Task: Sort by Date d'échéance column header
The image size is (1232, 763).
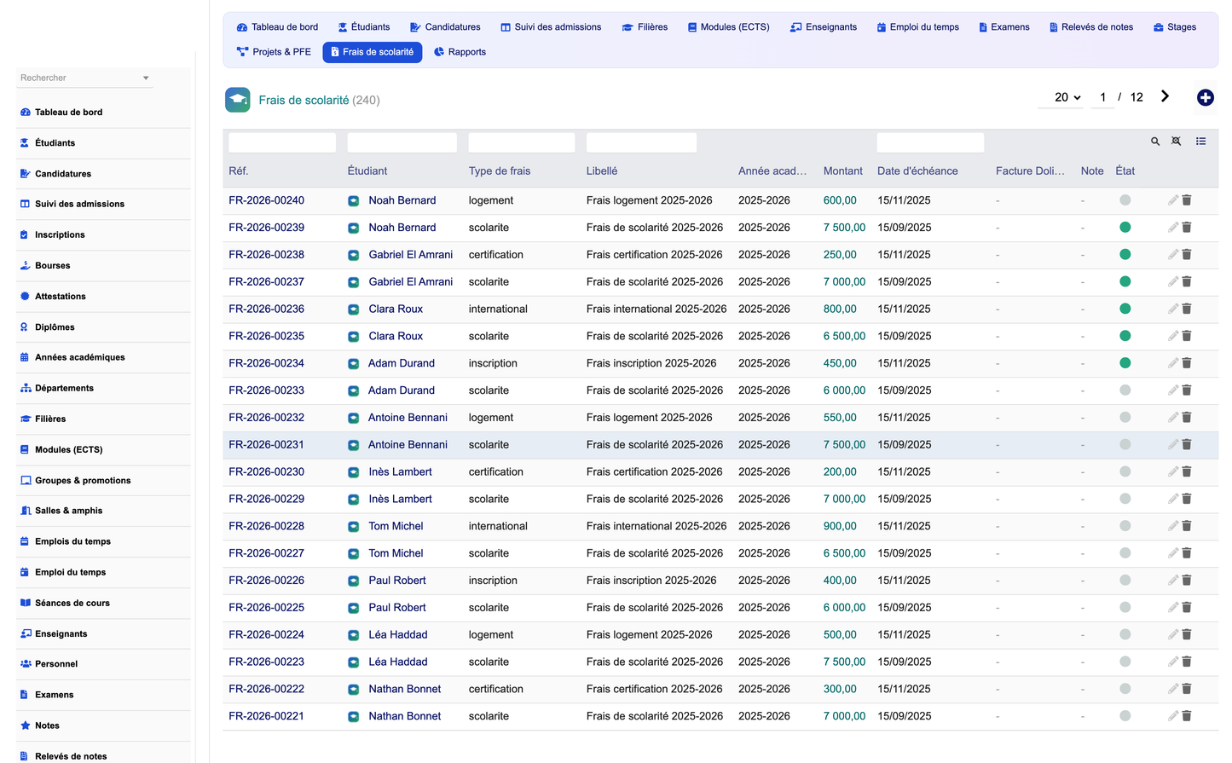Action: [x=917, y=171]
